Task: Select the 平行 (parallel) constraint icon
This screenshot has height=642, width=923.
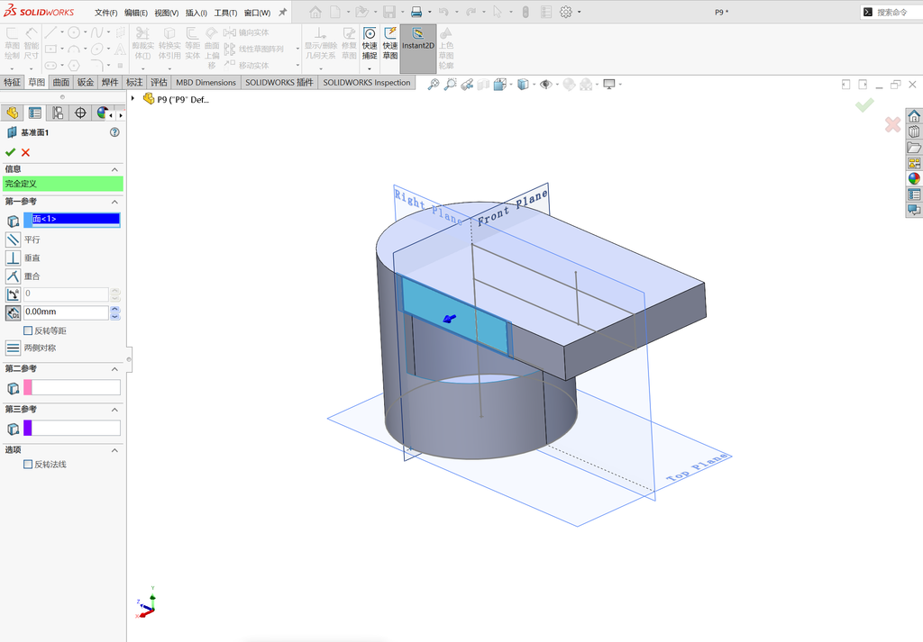Action: 13,240
